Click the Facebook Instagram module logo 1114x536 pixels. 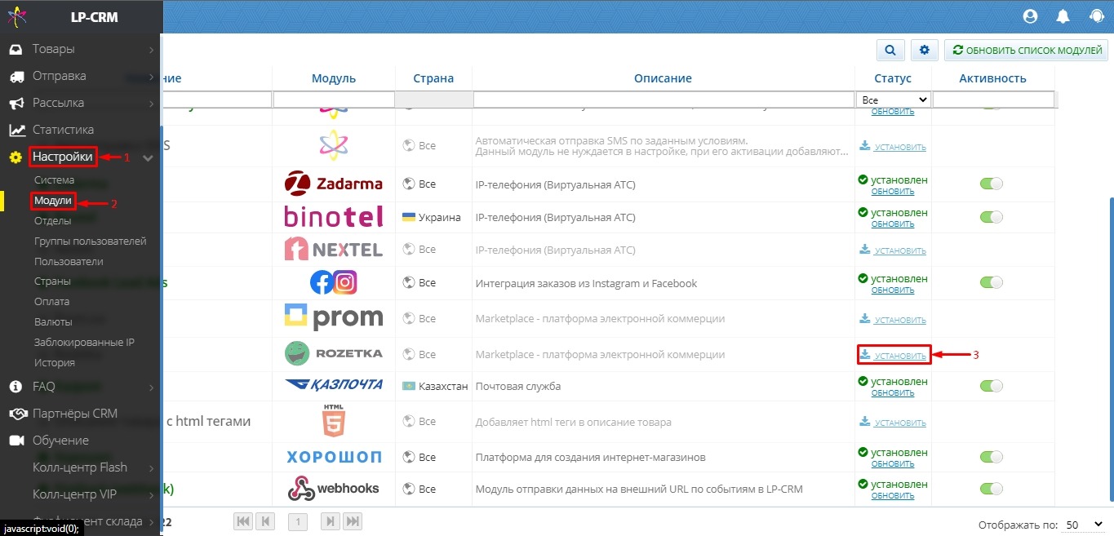333,282
